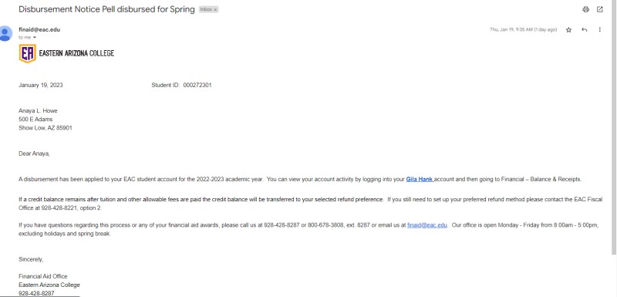617x297 pixels.
Task: Click the Student ID number 000272301
Action: click(197, 85)
